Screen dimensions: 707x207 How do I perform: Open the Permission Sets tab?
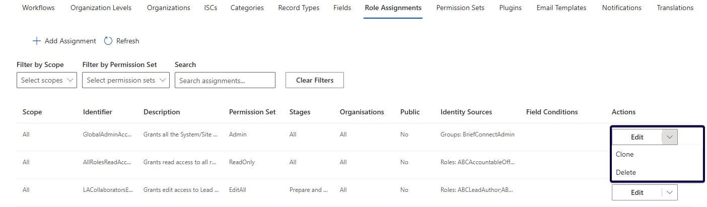pos(460,8)
